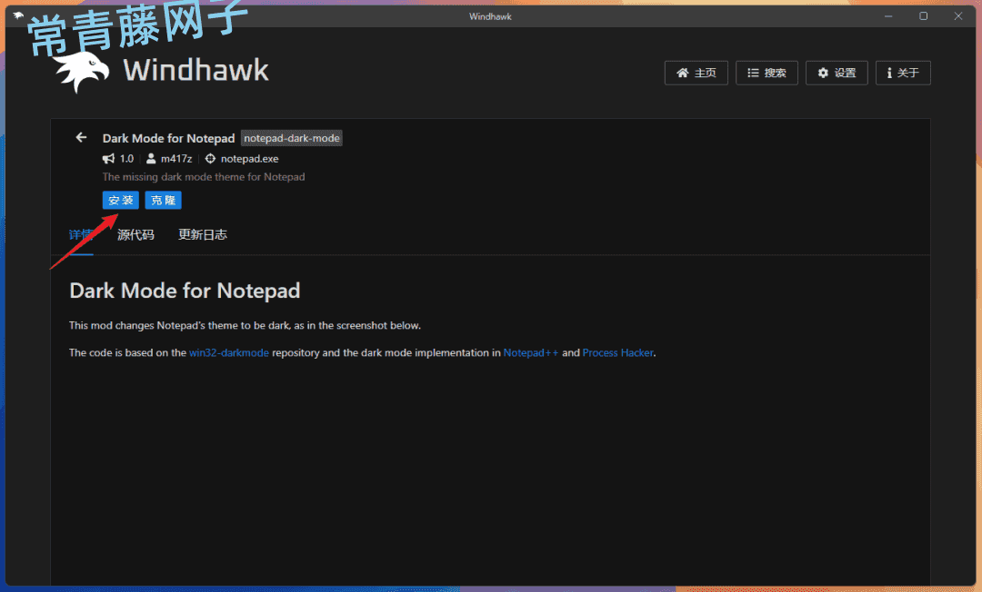Click the Windhawk eagle logo
The image size is (982, 592).
(82, 71)
